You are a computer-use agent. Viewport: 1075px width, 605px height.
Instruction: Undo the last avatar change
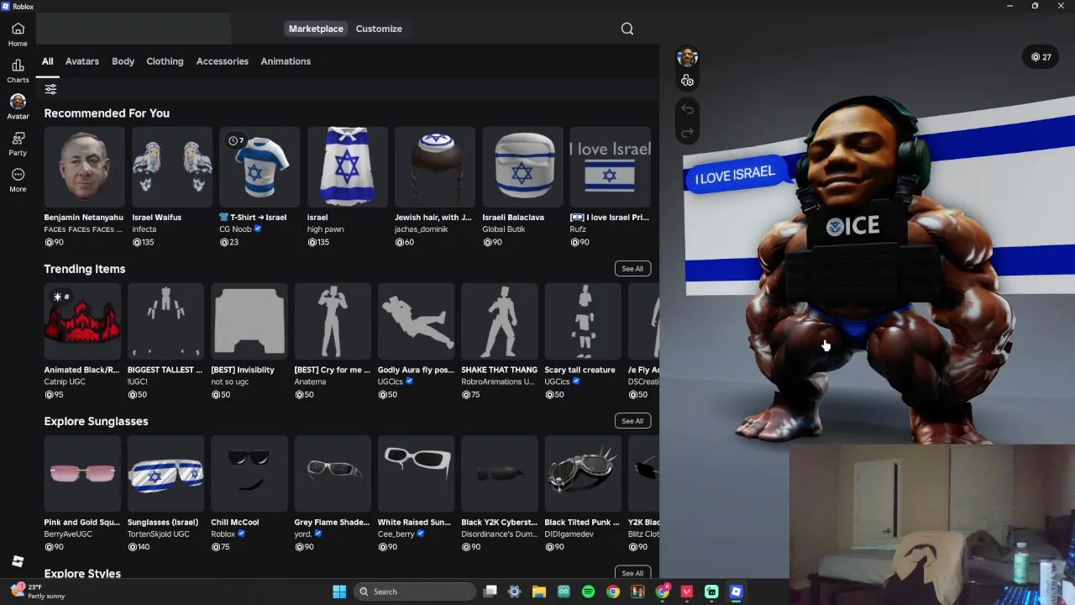click(x=687, y=109)
